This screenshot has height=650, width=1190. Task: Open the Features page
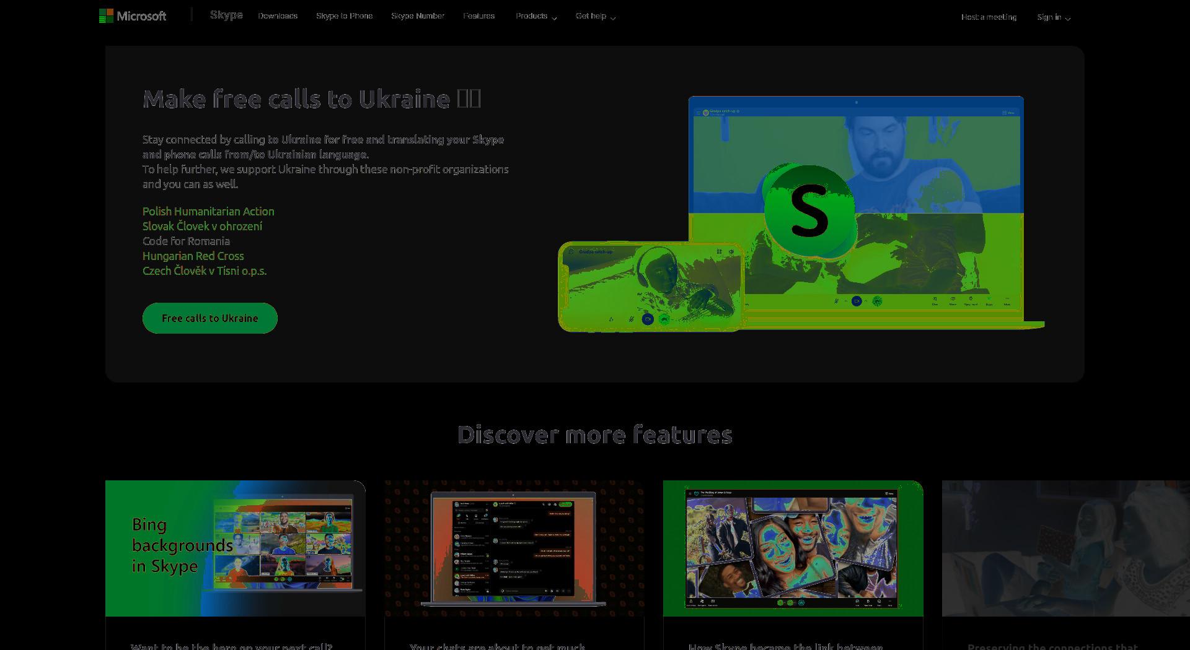coord(479,16)
